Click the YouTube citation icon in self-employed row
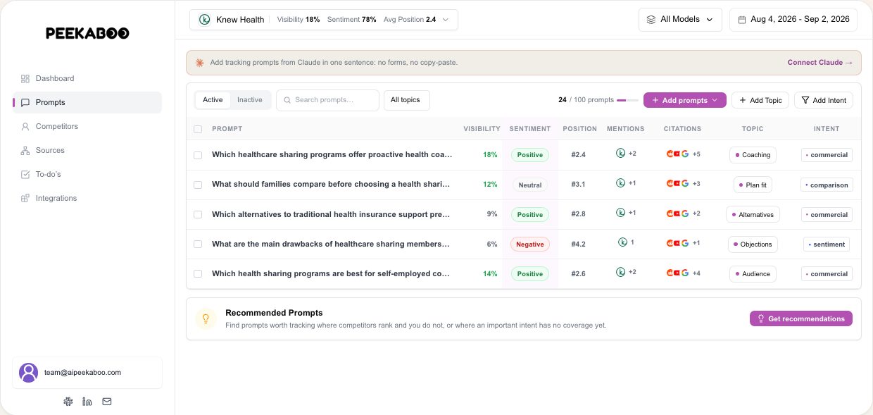 [x=677, y=272]
